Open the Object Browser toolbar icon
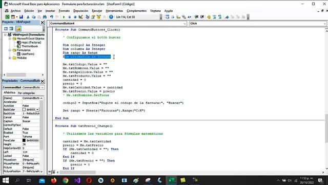Screen dimensions: 328x185 (x=98, y=17)
